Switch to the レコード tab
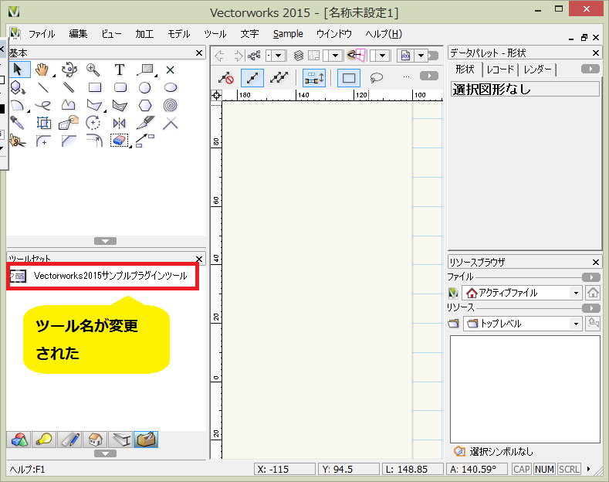The width and height of the screenshot is (609, 482). [x=500, y=70]
